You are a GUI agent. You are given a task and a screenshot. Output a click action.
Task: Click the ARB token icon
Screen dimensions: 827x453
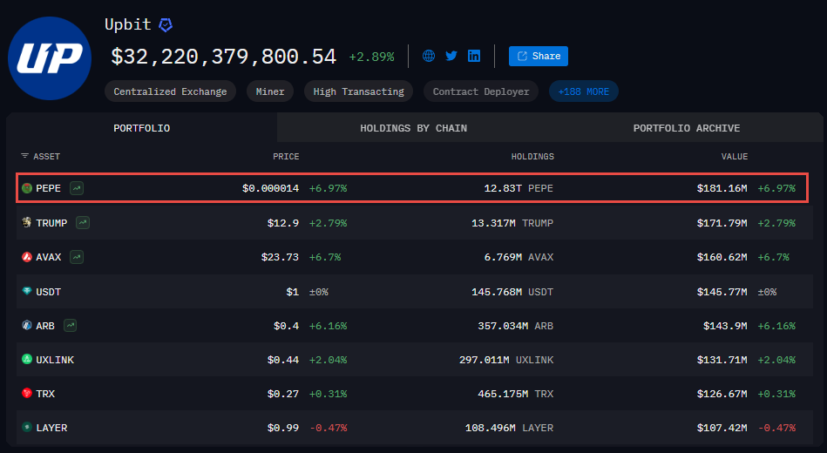tap(27, 326)
